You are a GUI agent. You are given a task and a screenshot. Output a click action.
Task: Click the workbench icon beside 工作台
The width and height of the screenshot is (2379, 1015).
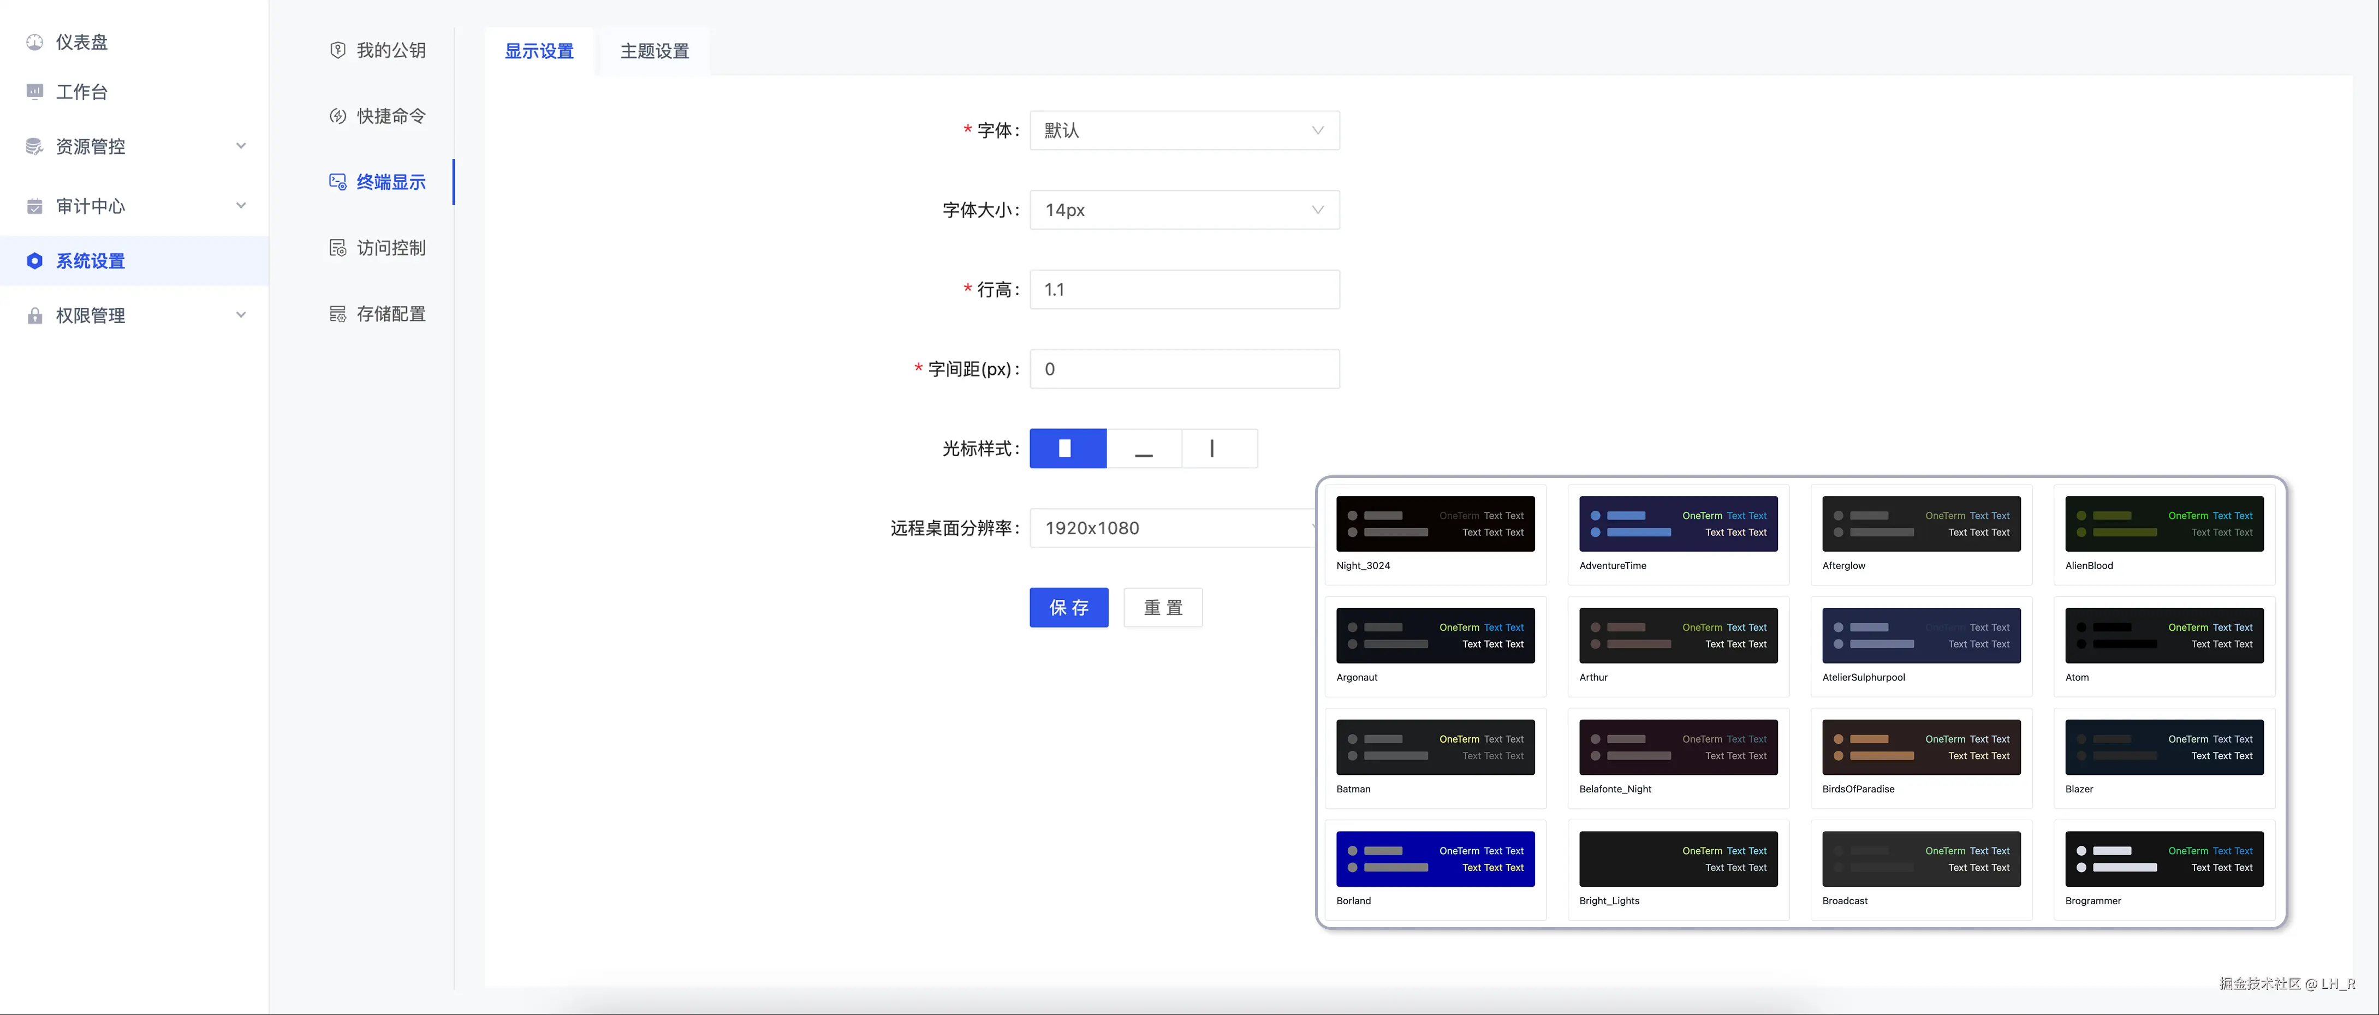tap(34, 92)
